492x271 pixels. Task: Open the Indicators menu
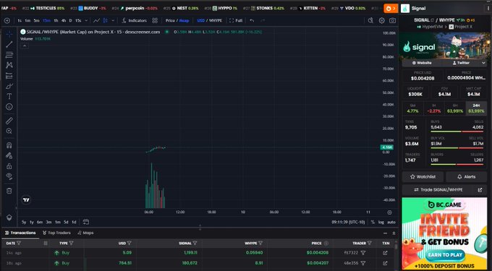[x=135, y=21]
